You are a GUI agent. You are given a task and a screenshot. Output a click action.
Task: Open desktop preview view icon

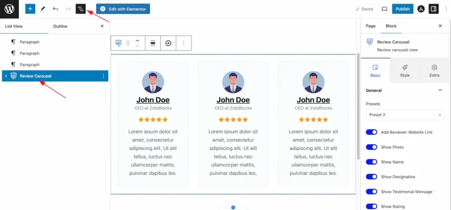[384, 9]
